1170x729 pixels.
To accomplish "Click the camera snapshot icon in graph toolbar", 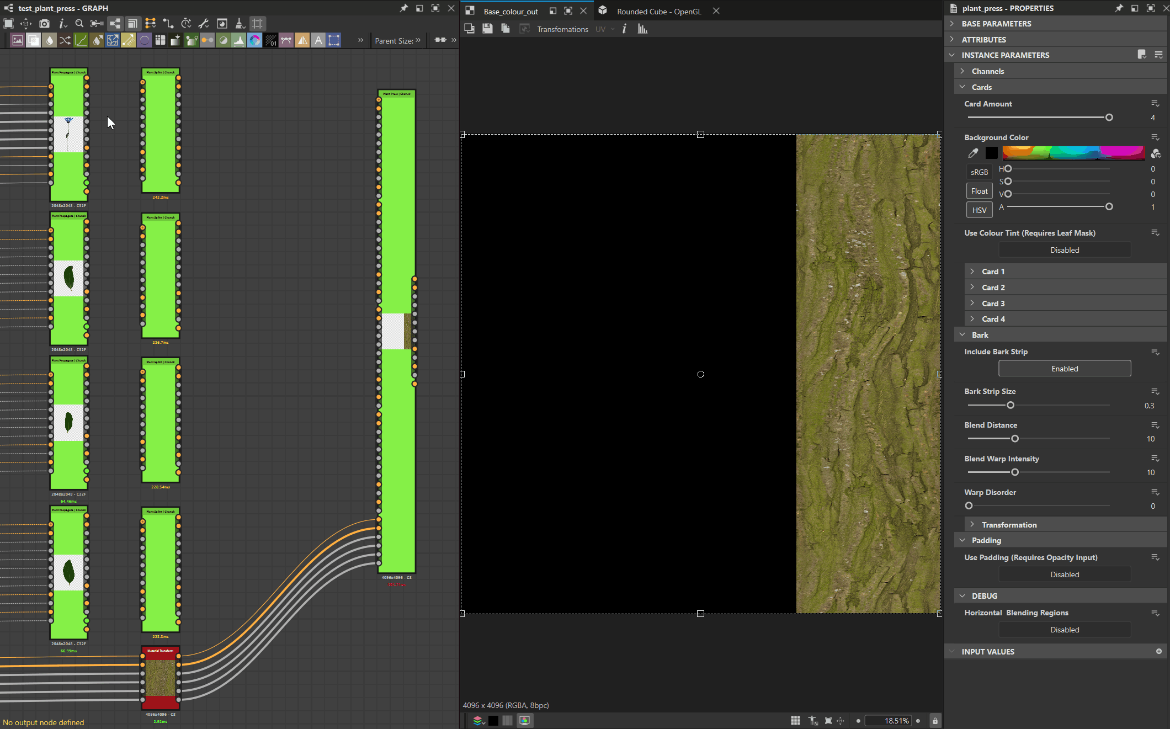I will 45,24.
